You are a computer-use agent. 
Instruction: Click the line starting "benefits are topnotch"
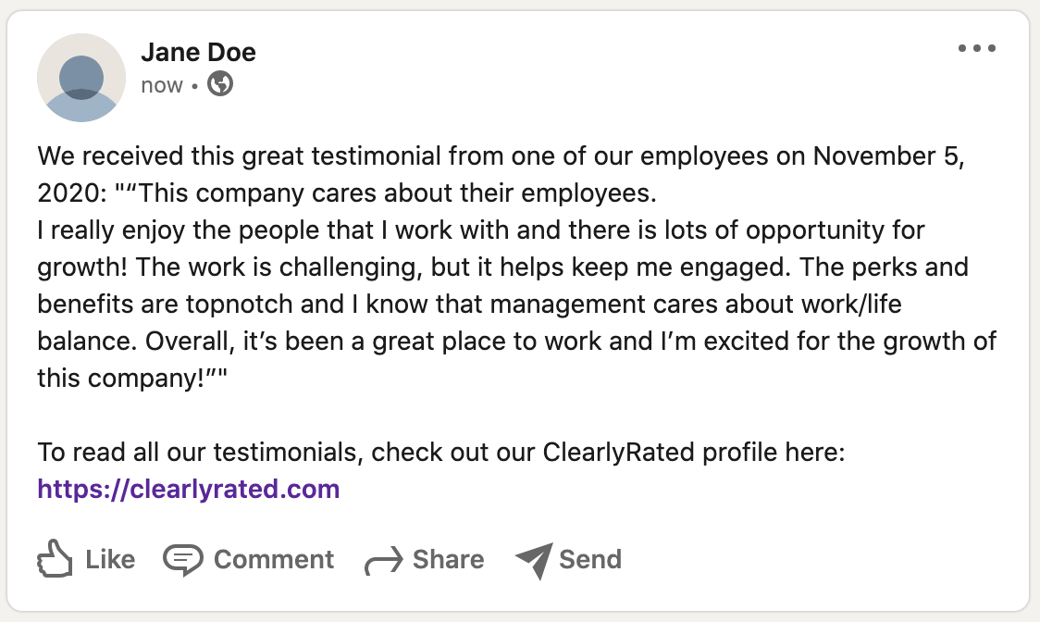470,304
